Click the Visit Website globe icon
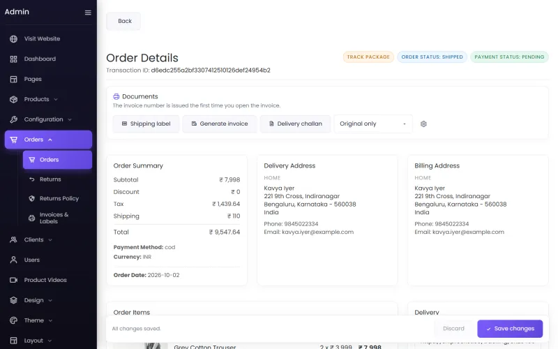Screen dimensions: 558x349 point(13,39)
